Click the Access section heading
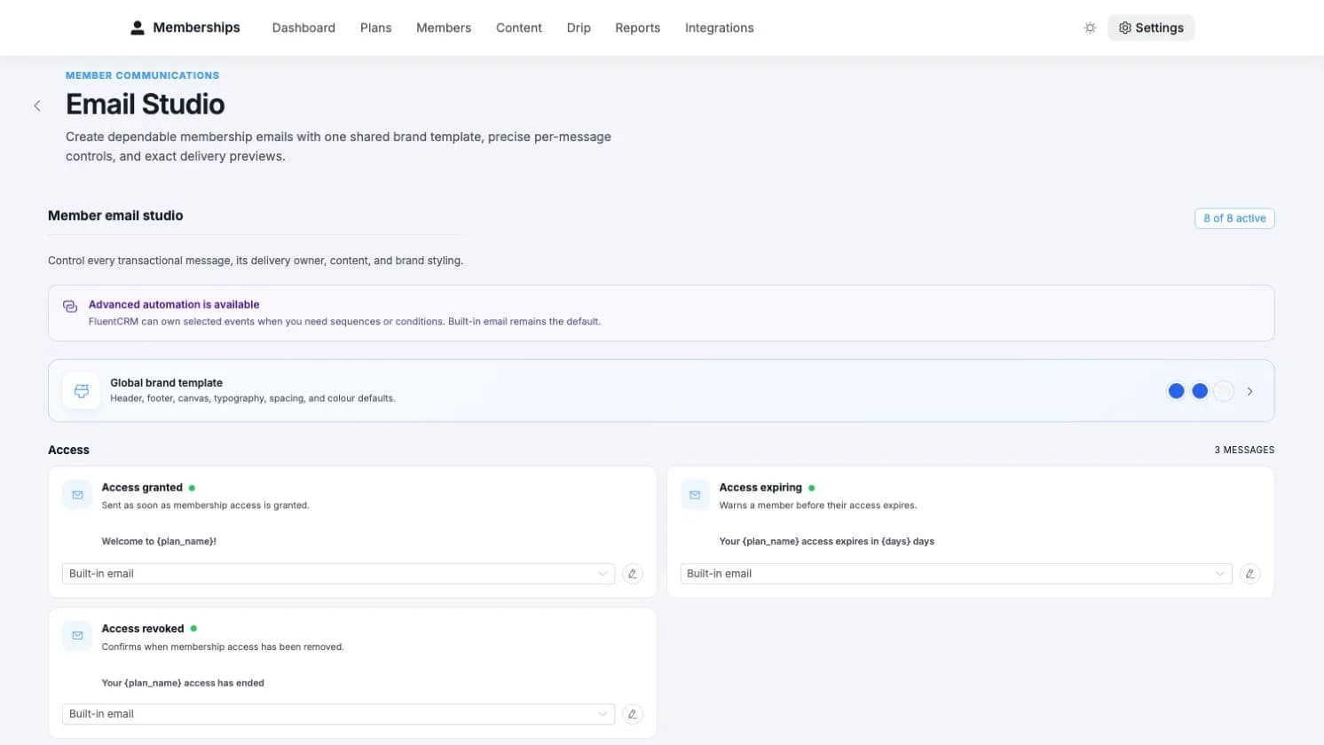The height and width of the screenshot is (745, 1324). 68,450
